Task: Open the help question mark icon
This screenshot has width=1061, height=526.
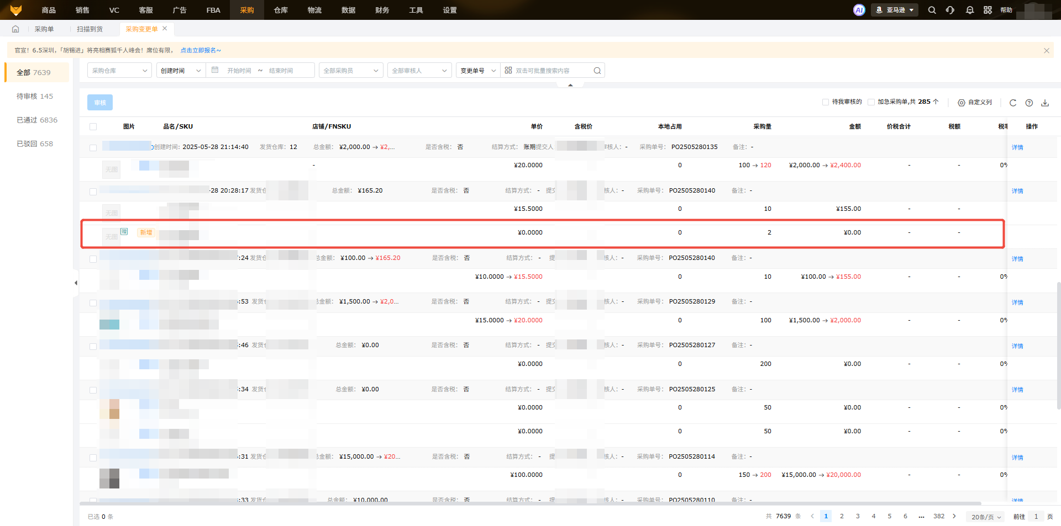Action: click(1028, 103)
